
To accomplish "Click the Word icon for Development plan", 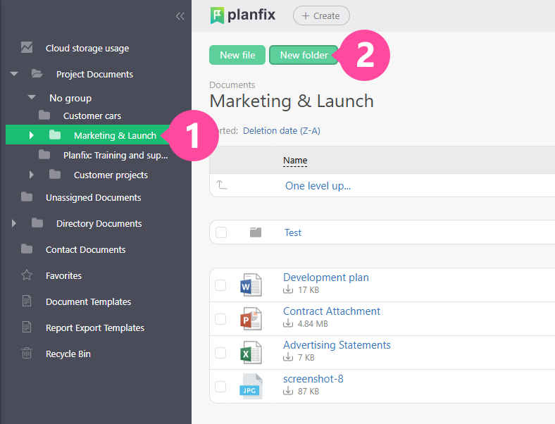I will pyautogui.click(x=251, y=285).
